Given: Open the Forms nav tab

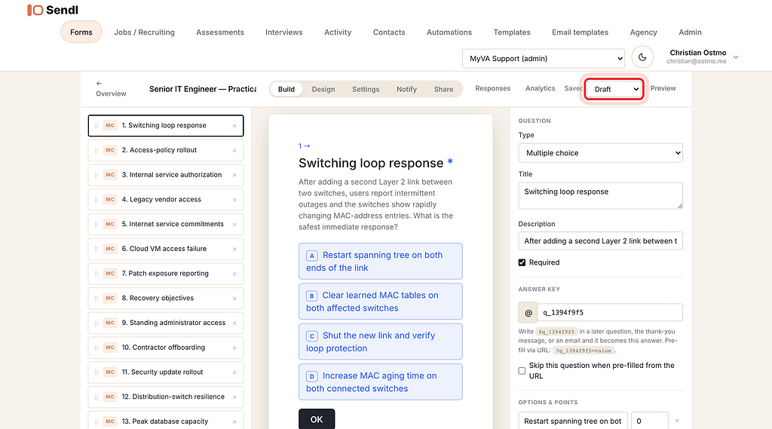Looking at the screenshot, I should pyautogui.click(x=81, y=32).
